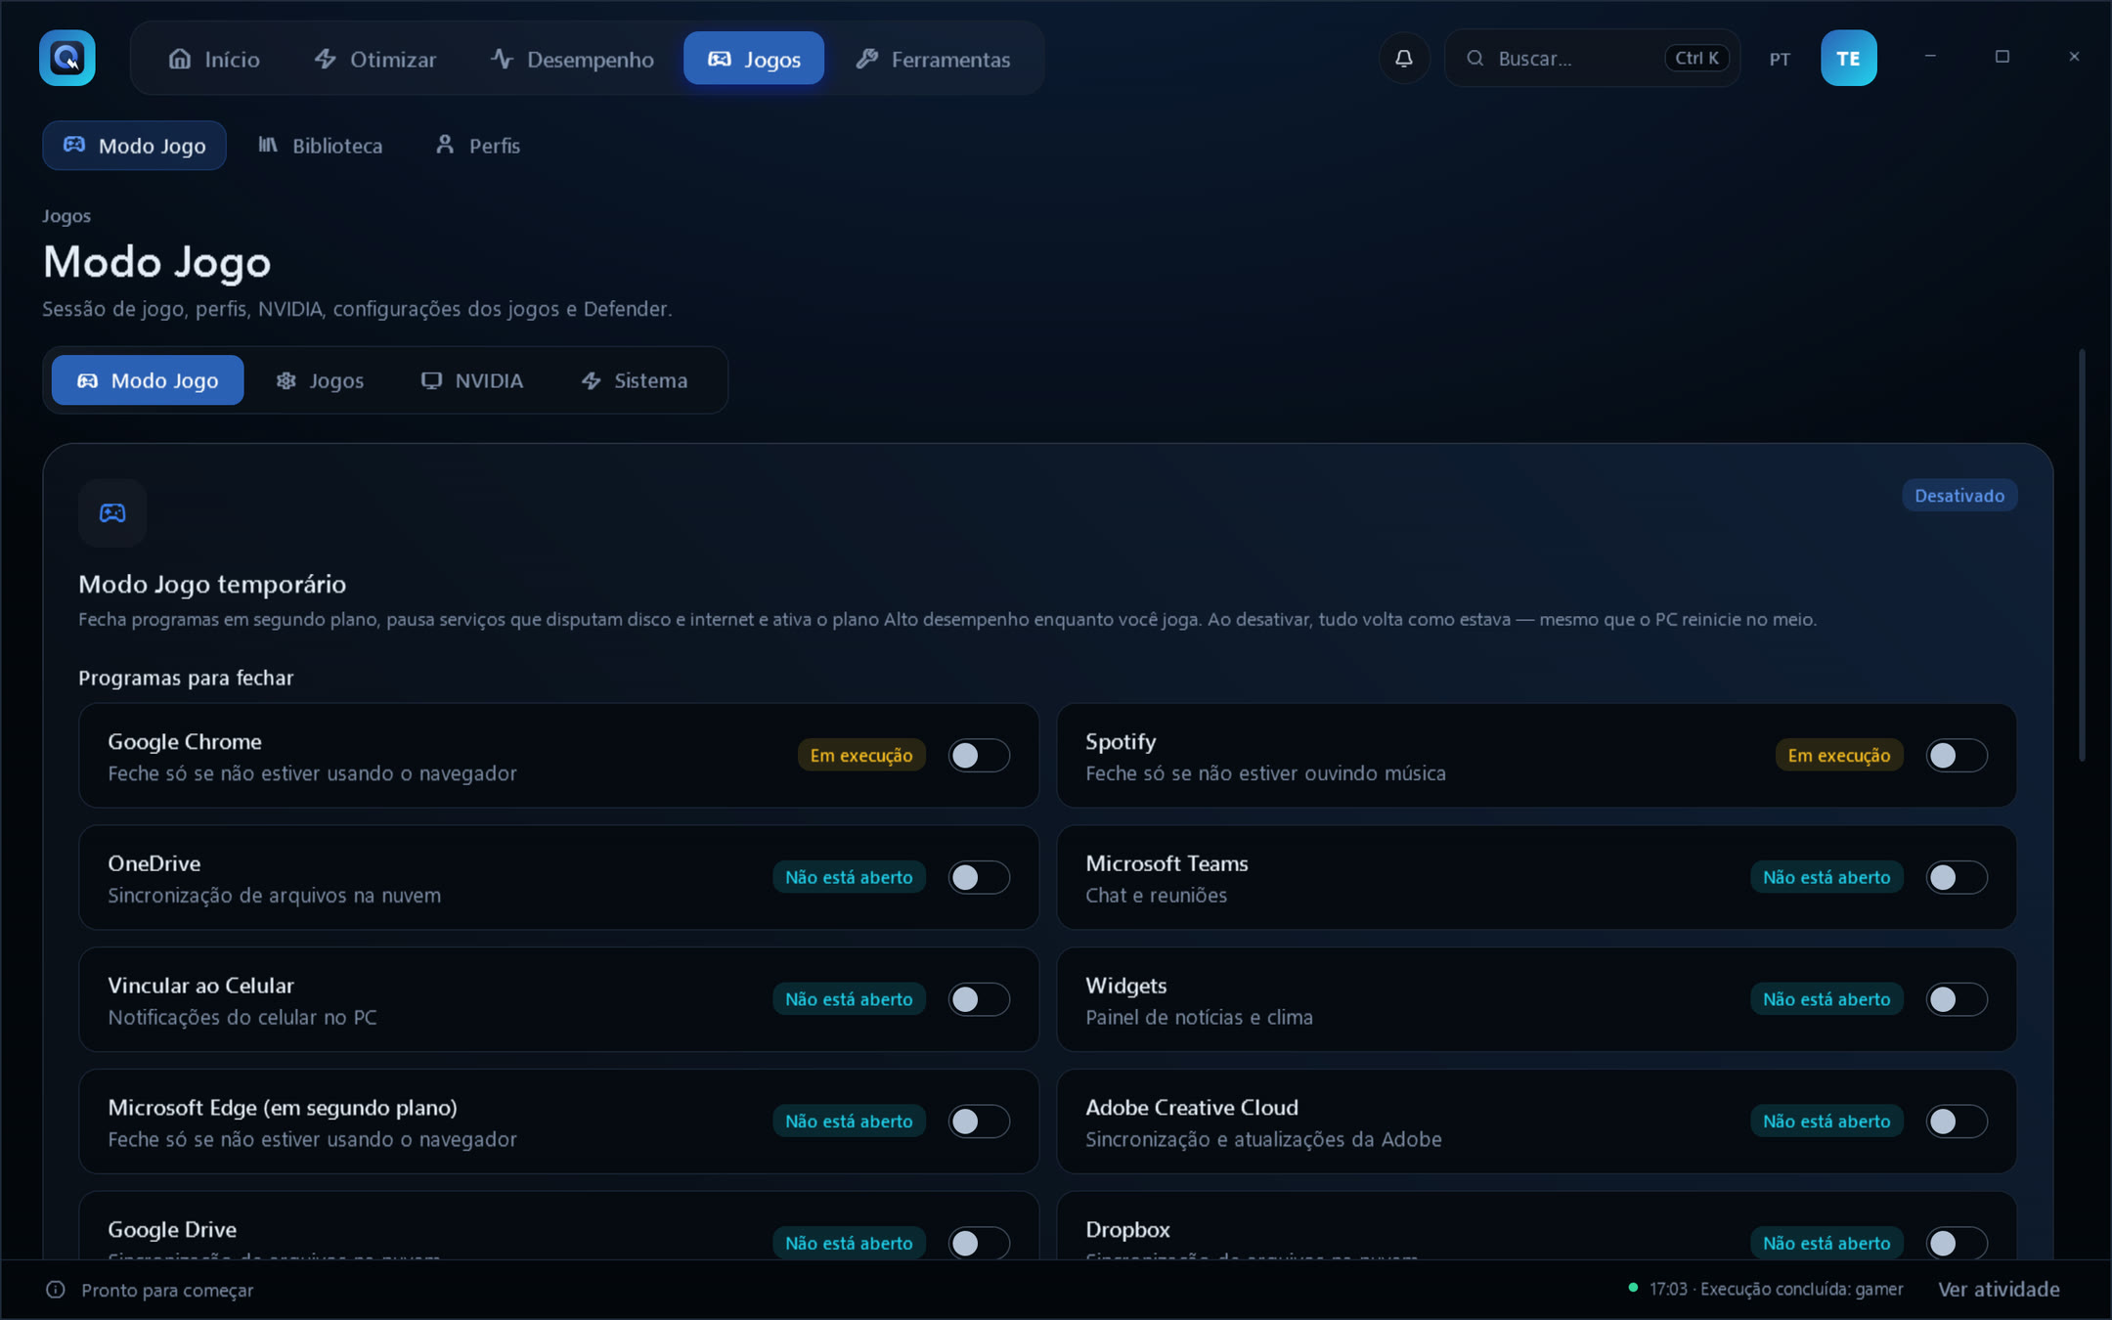Viewport: 2112px width, 1320px height.
Task: Click the TE user avatar
Action: click(1848, 58)
